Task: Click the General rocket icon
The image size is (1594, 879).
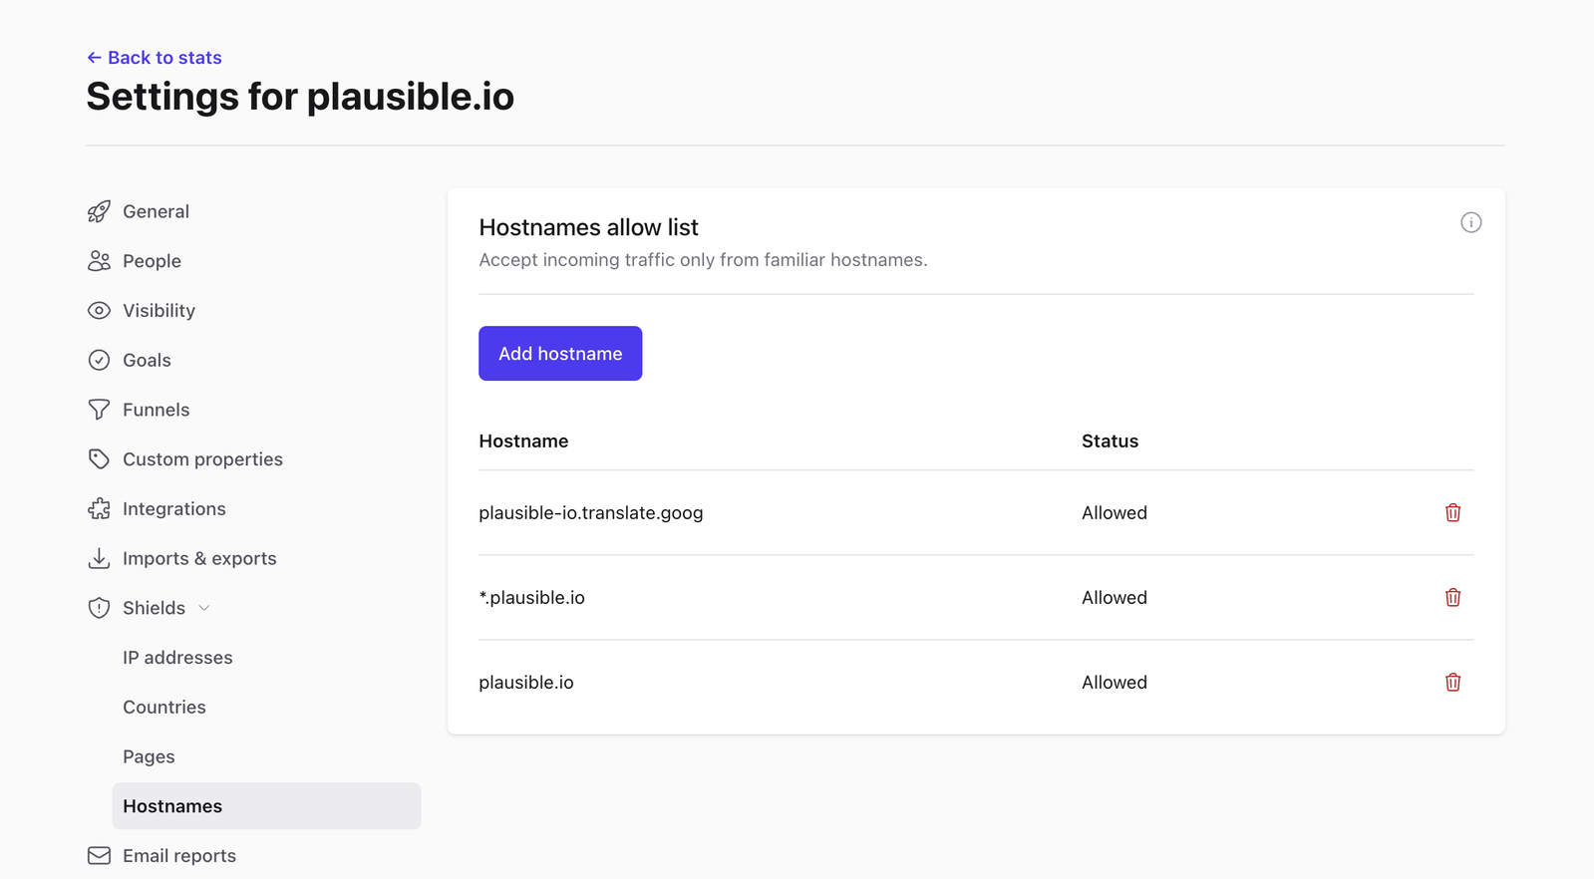Action: pyautogui.click(x=99, y=211)
